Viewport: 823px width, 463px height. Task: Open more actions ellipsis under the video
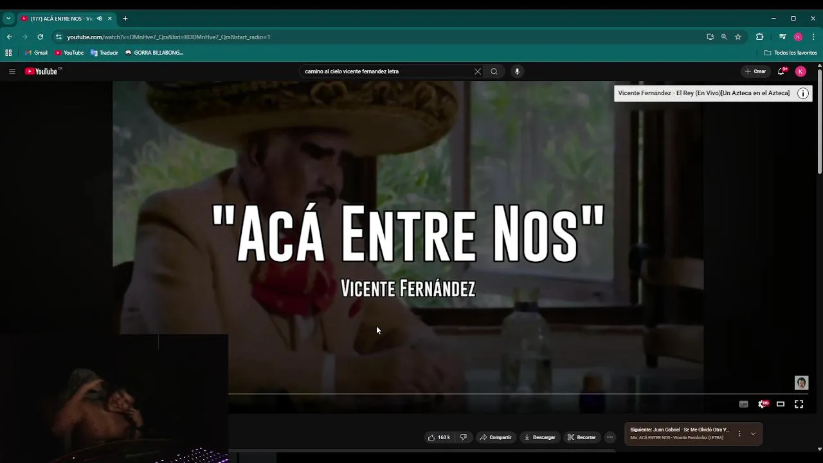click(610, 437)
